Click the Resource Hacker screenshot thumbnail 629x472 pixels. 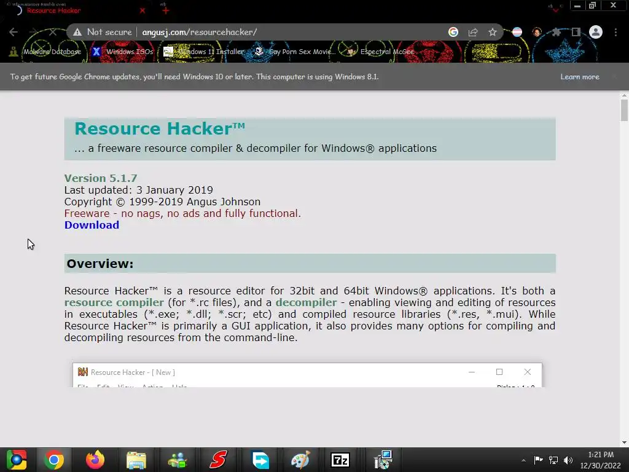click(x=307, y=376)
